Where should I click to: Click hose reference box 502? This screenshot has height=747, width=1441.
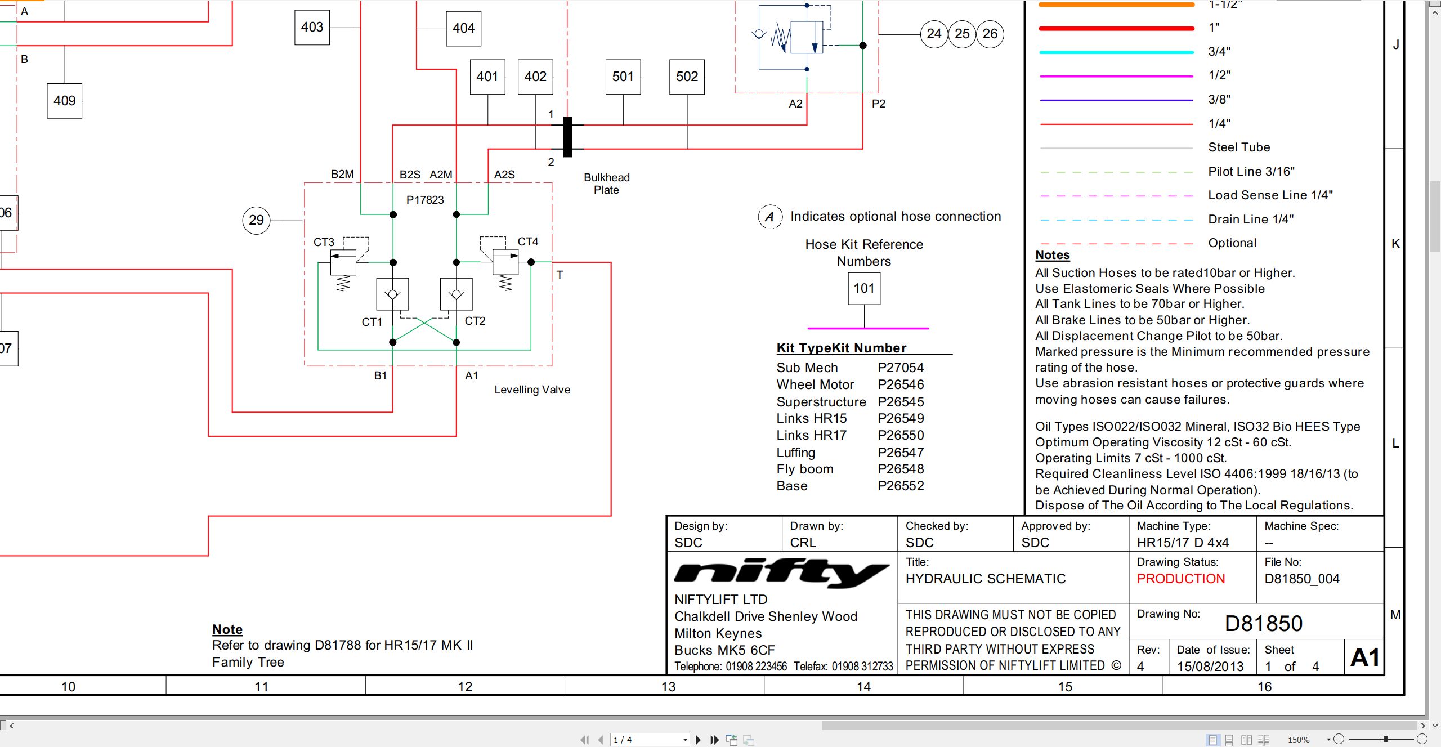pyautogui.click(x=687, y=77)
